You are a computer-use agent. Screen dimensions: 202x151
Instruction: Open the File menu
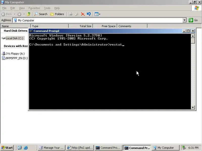[4, 8]
